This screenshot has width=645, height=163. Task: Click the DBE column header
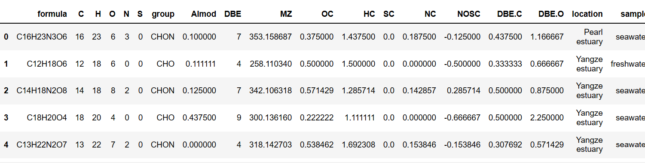point(233,14)
